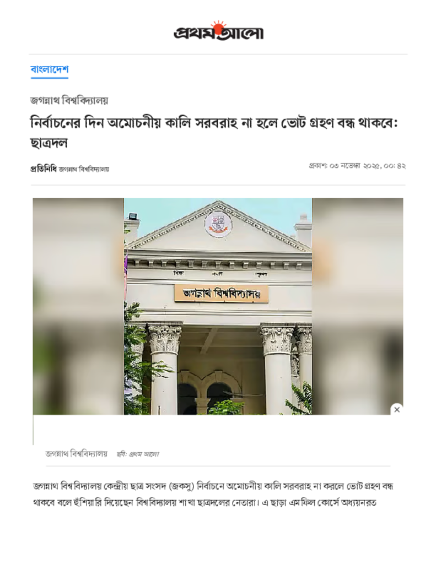Open the বাংলাদেশ section tab
This screenshot has height=564, width=436.
pos(49,69)
